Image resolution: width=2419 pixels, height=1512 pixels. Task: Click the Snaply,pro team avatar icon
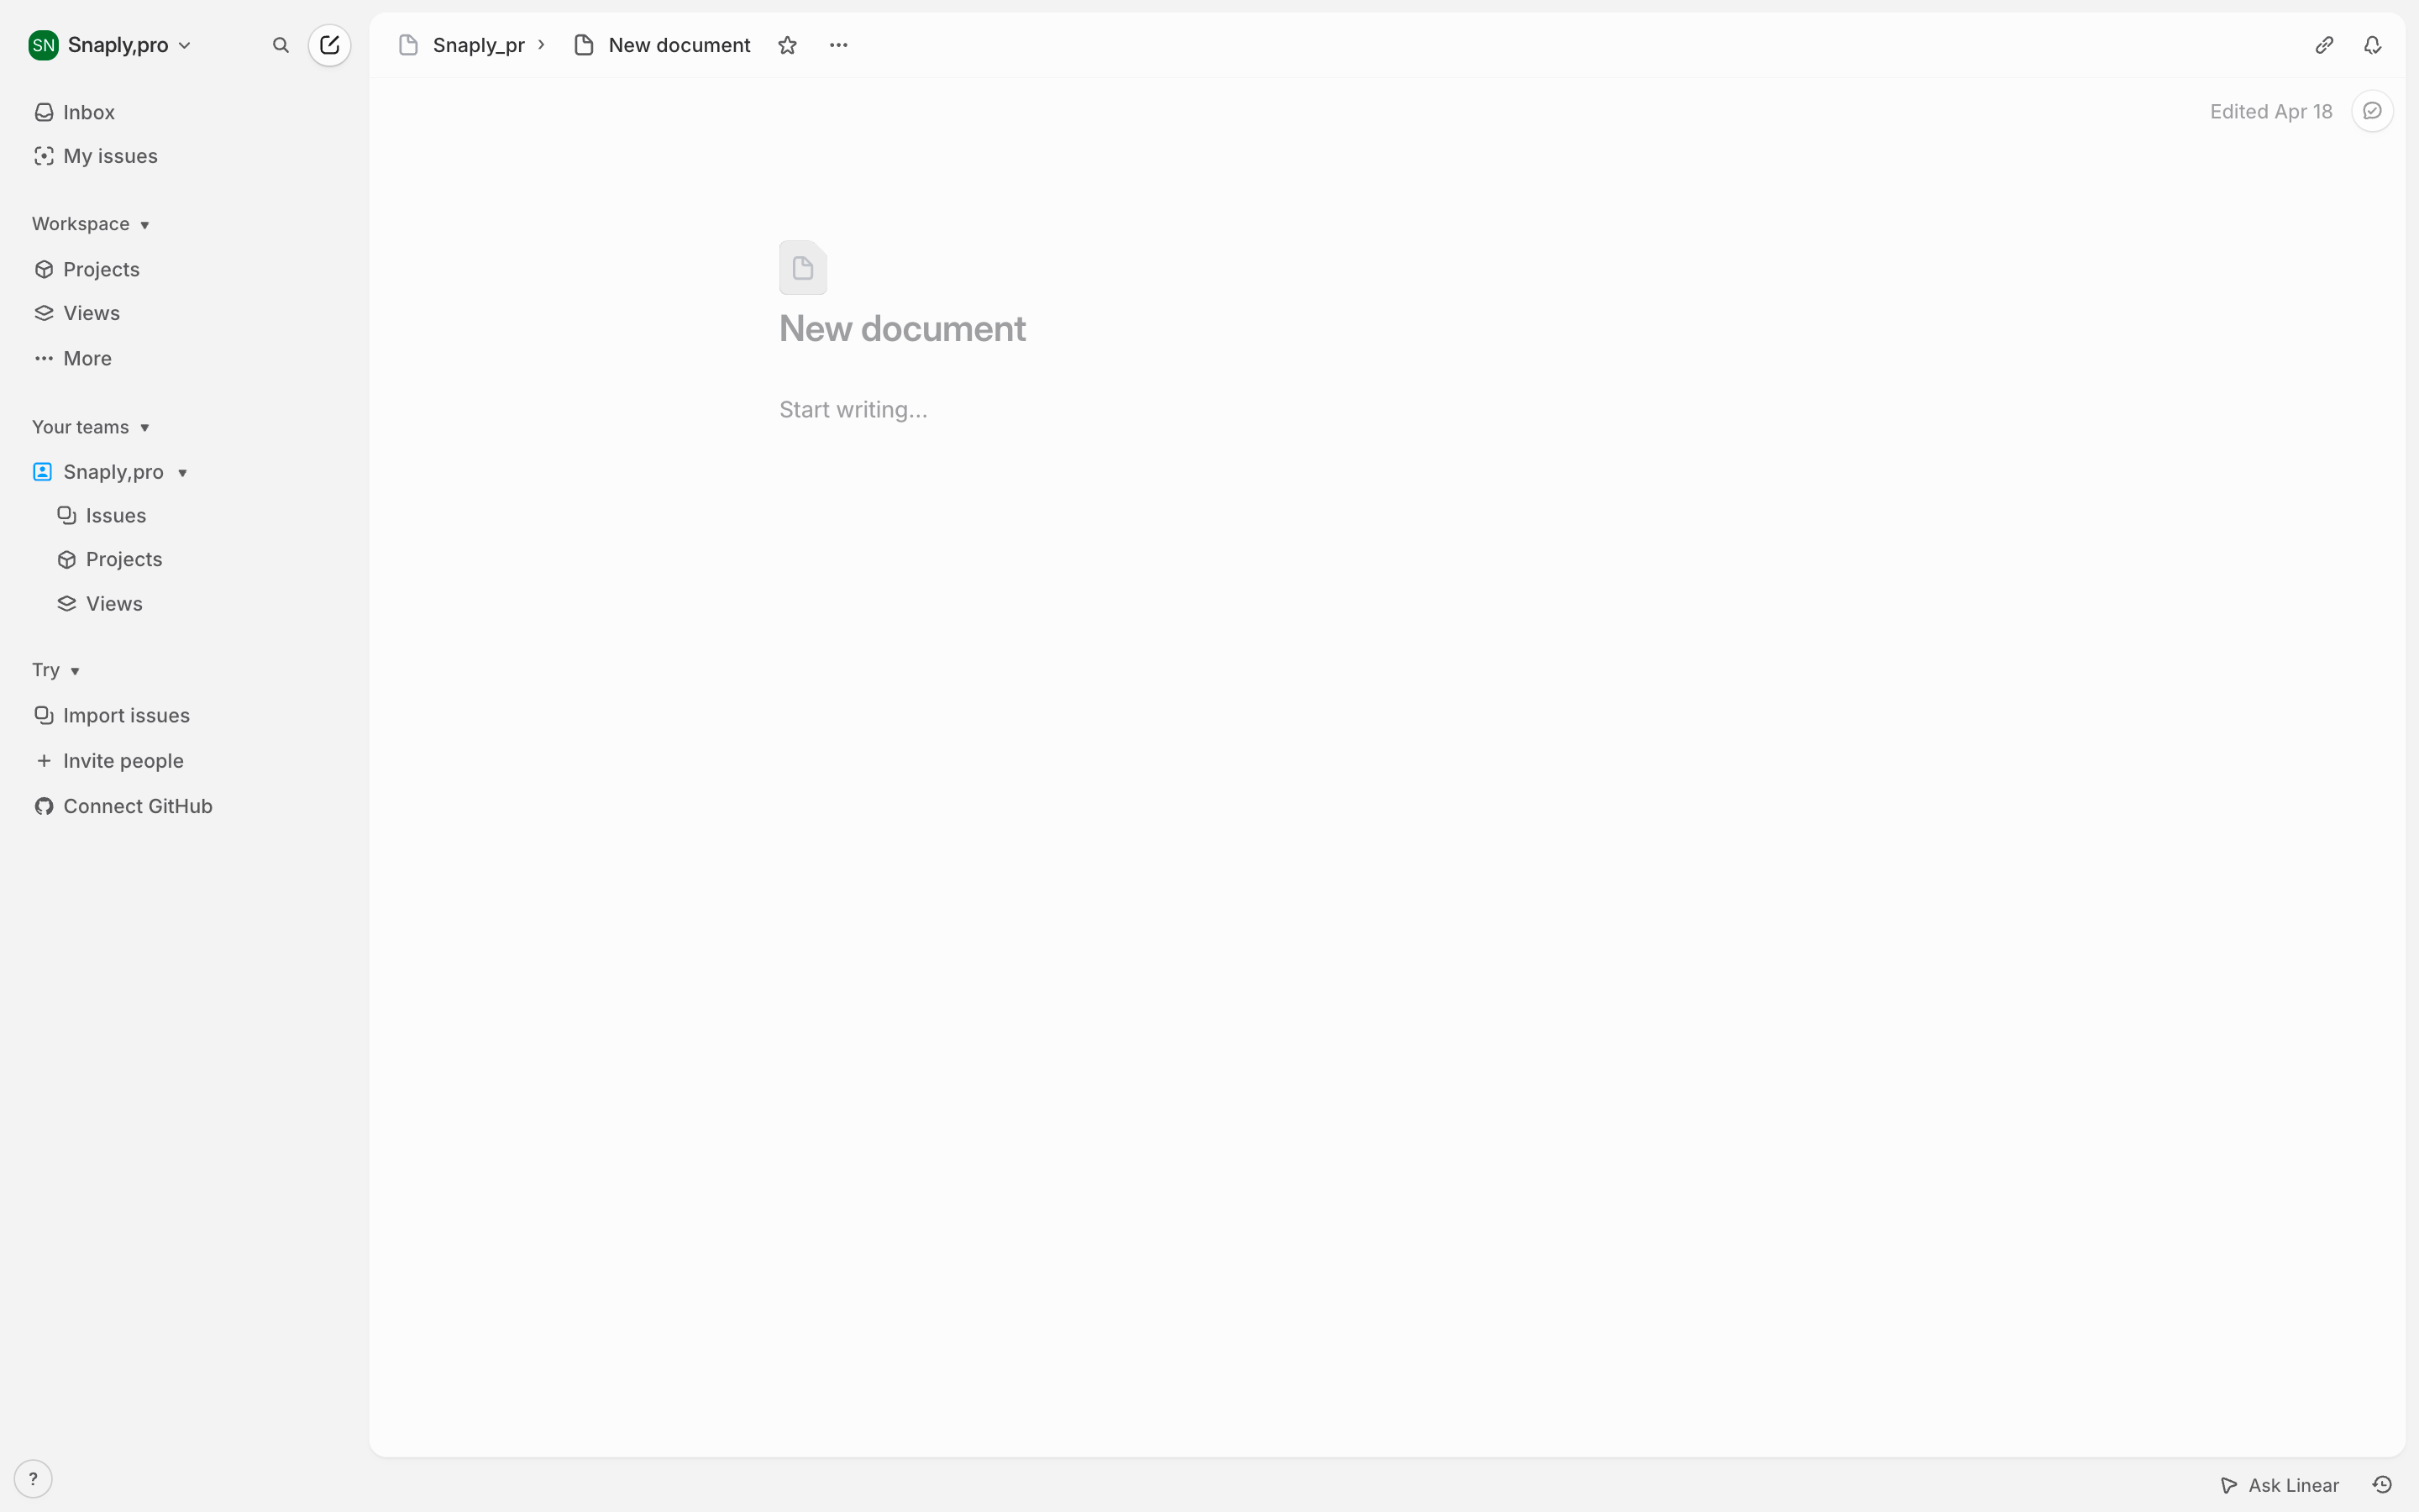click(42, 472)
